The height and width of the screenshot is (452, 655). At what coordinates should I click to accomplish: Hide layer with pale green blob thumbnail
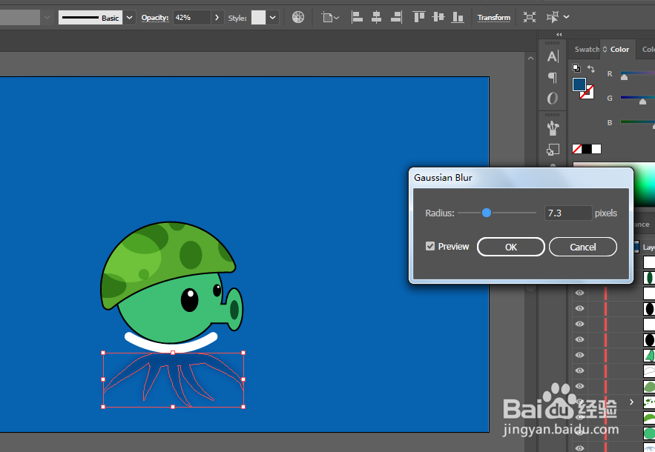click(579, 386)
